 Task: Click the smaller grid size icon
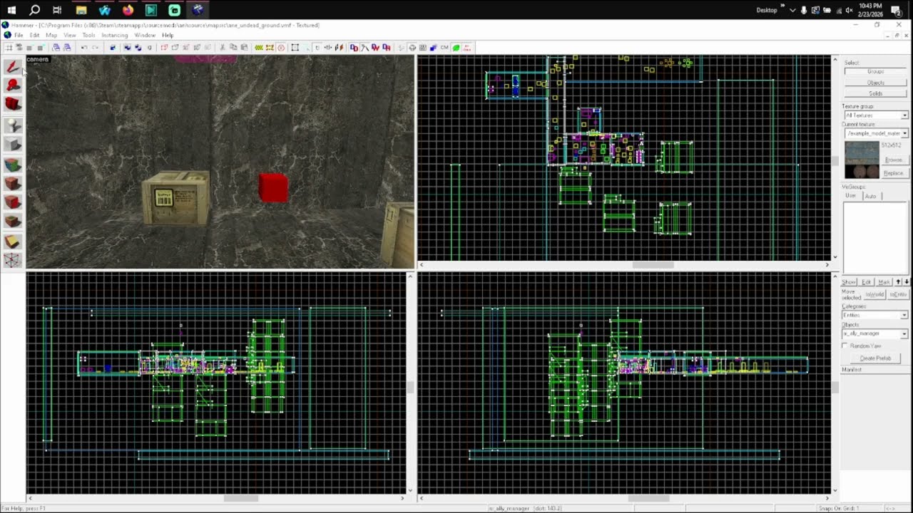click(x=29, y=47)
